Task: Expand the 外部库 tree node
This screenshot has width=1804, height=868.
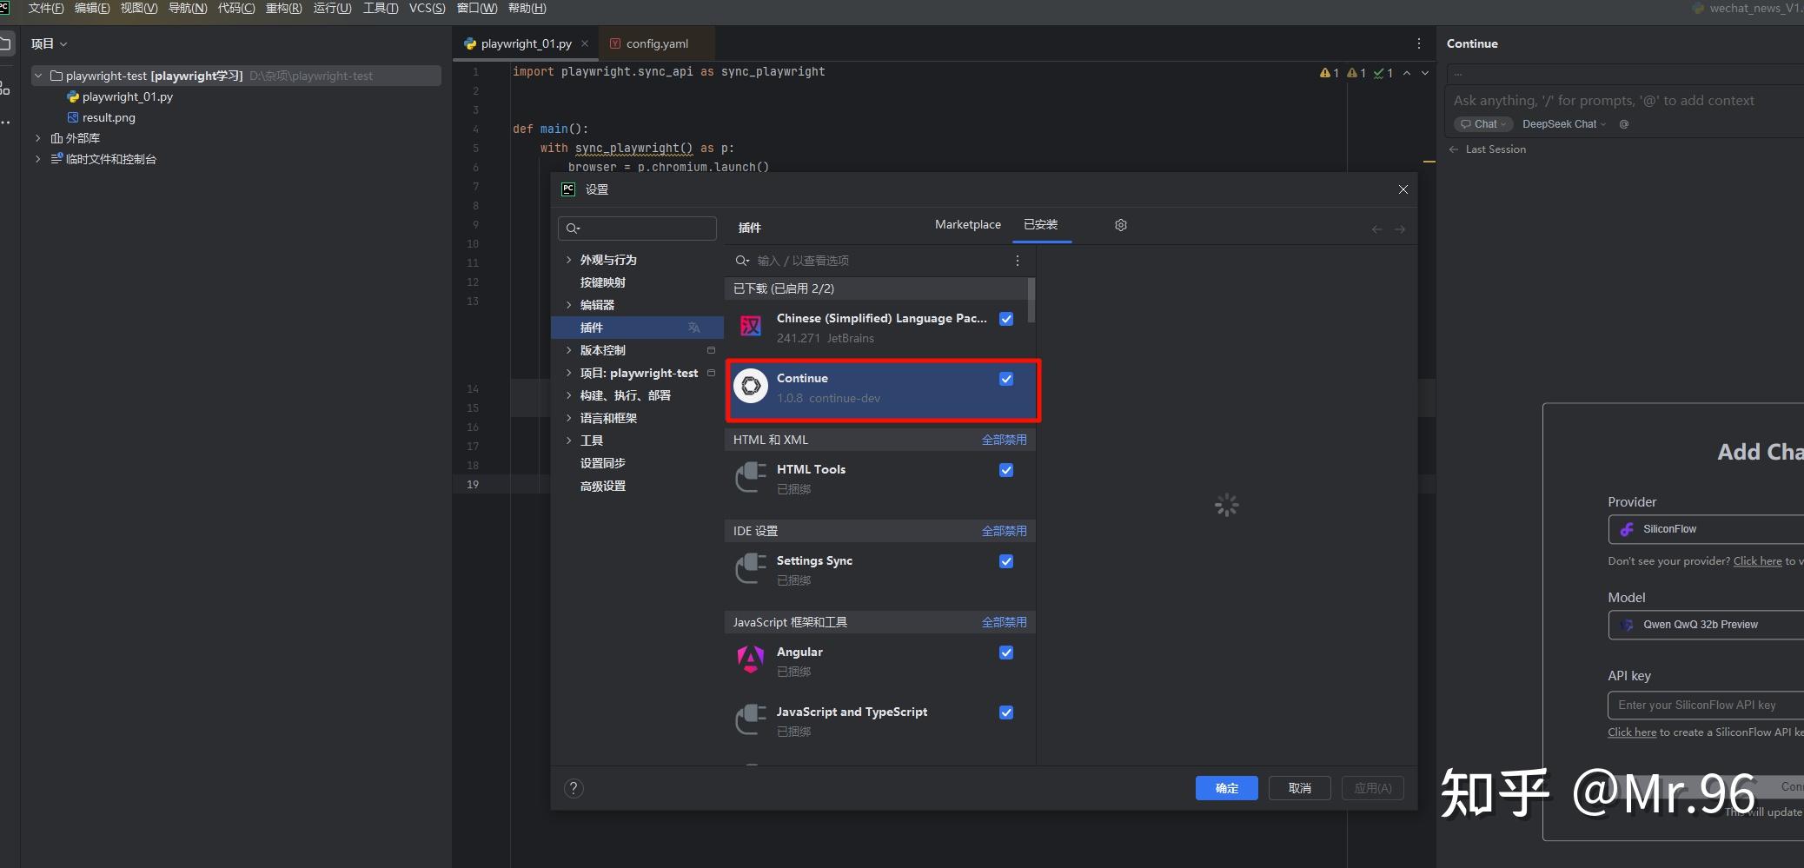Action: click(x=37, y=137)
